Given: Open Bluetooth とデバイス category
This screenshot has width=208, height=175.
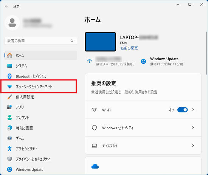Looking at the screenshot, I should tap(41, 76).
